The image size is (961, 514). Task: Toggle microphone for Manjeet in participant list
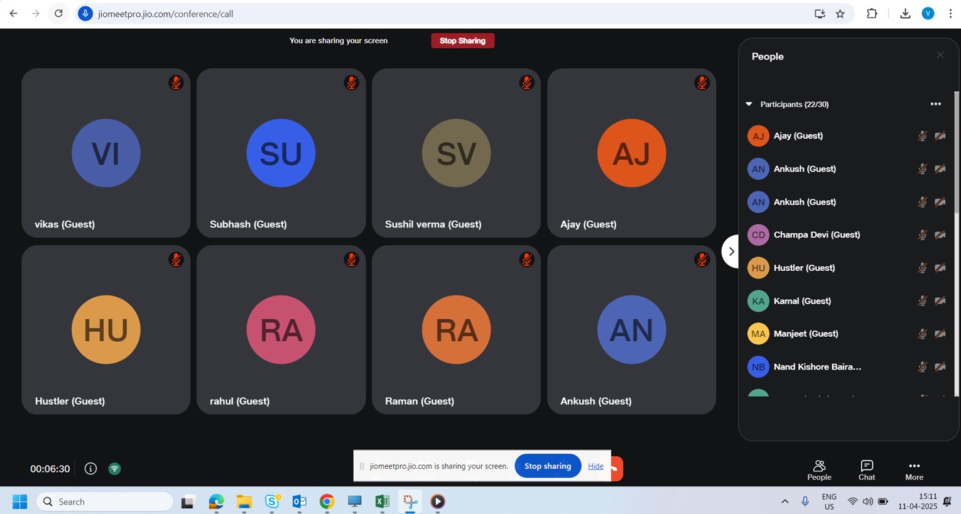click(921, 334)
